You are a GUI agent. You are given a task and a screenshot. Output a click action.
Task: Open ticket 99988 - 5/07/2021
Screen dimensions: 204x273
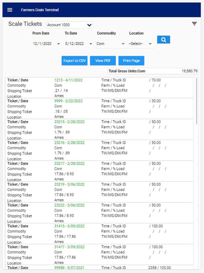[69, 268]
